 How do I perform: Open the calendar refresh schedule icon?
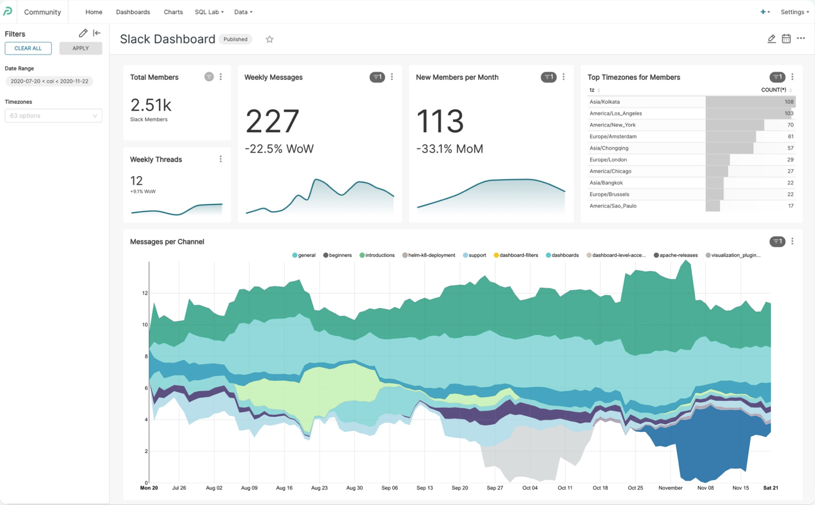(786, 39)
